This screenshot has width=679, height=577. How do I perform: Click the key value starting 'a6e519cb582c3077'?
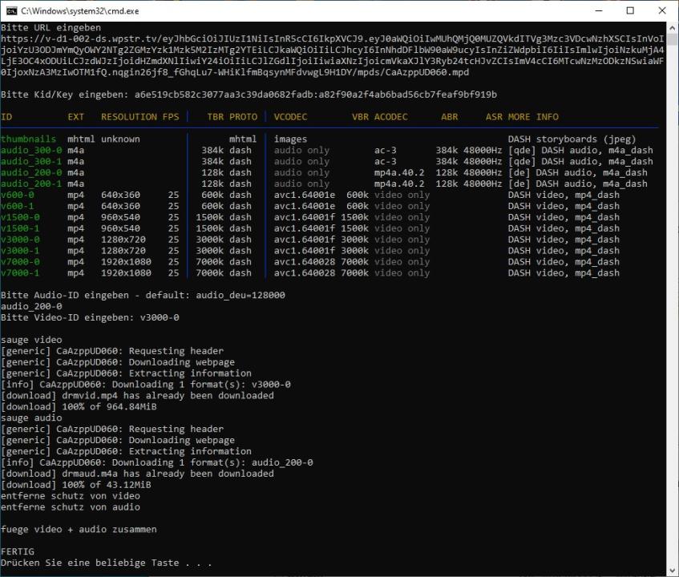(316, 95)
